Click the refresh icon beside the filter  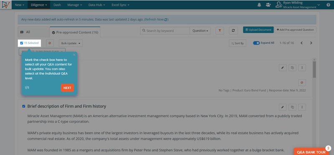pos(233,30)
